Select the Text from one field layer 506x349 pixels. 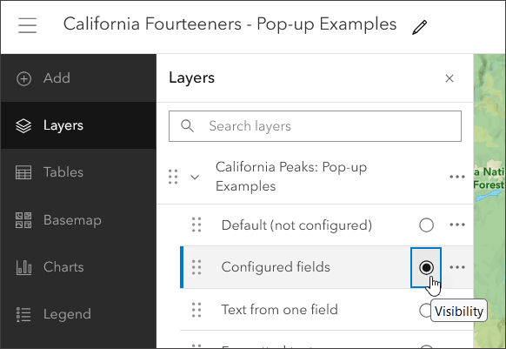pyautogui.click(x=279, y=310)
